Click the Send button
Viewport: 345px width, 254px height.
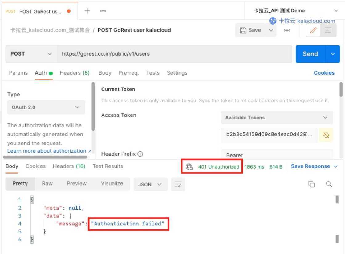pos(310,54)
